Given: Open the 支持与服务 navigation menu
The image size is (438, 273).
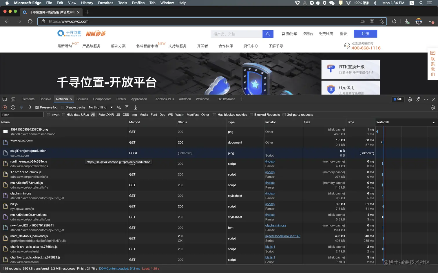Looking at the screenshot, I should click(x=177, y=46).
